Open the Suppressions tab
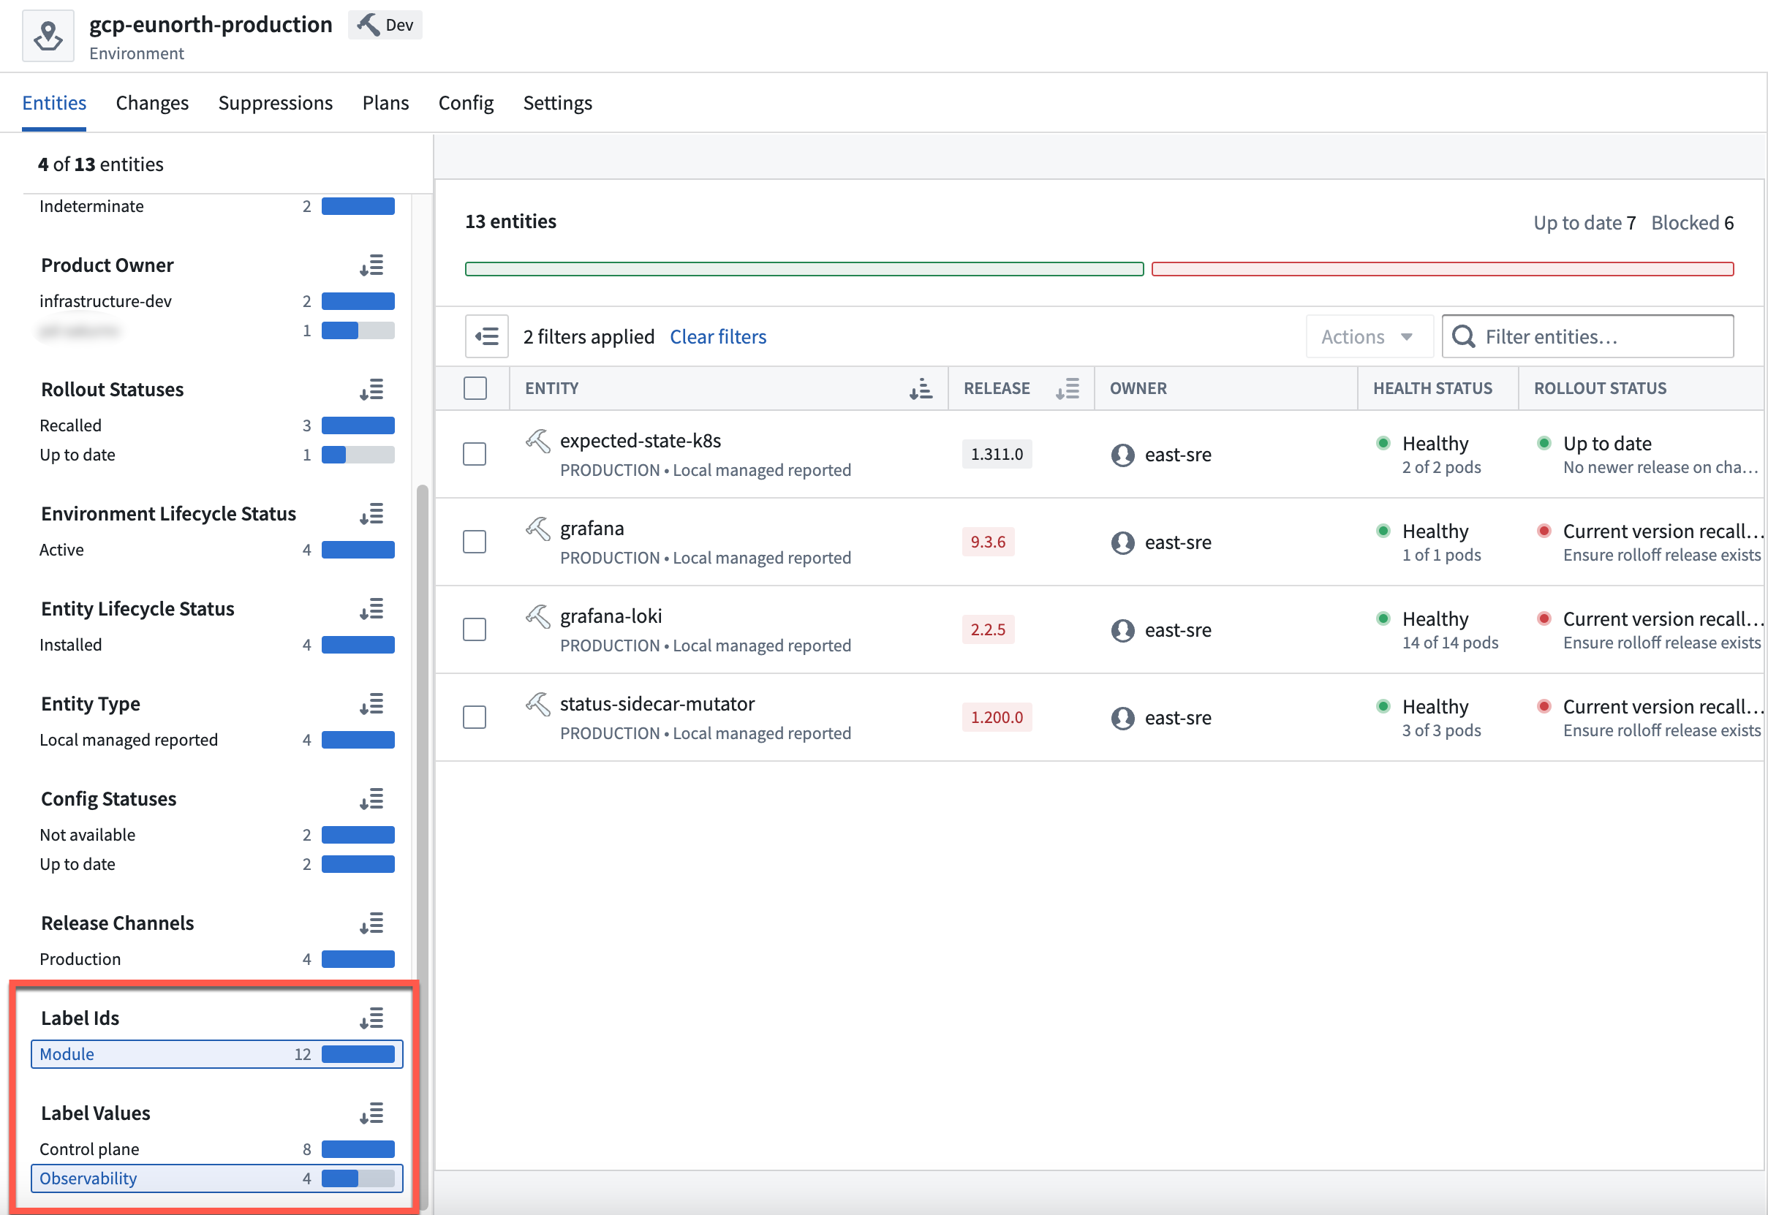This screenshot has height=1215, width=1768. point(276,103)
